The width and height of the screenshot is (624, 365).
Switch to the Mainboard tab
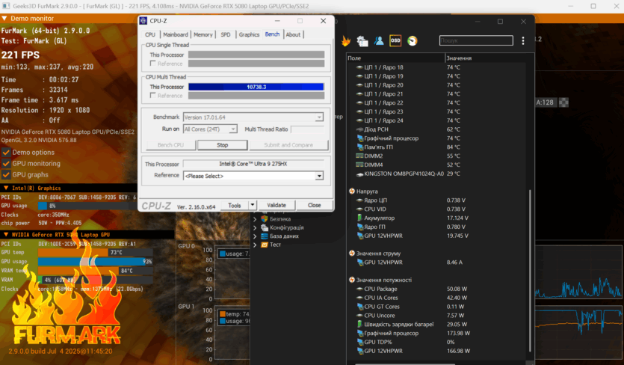[x=176, y=34]
